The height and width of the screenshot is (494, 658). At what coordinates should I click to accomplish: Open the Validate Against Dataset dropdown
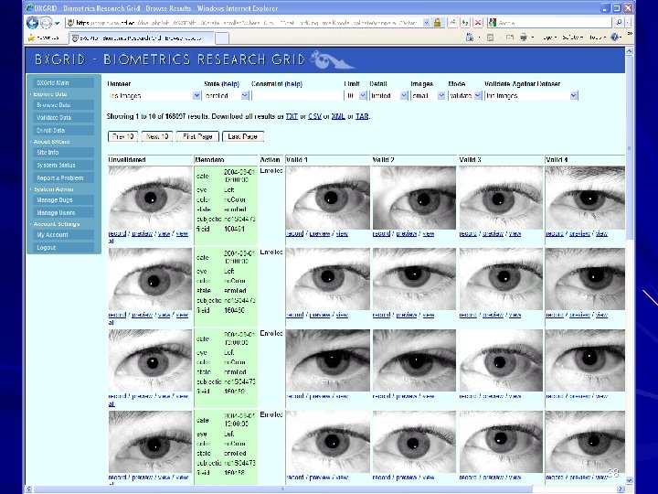[531, 96]
